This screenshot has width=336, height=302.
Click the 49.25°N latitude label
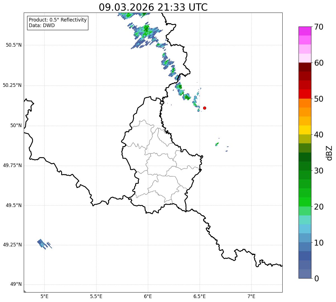pos(12,245)
